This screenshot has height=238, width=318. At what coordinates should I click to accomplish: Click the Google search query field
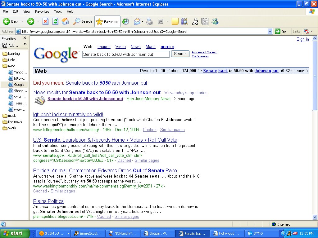[126, 54]
